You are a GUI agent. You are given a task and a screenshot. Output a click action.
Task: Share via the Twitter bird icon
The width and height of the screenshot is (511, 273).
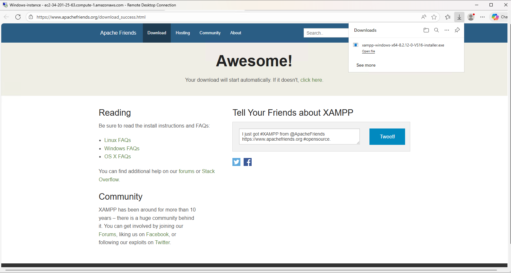(237, 162)
